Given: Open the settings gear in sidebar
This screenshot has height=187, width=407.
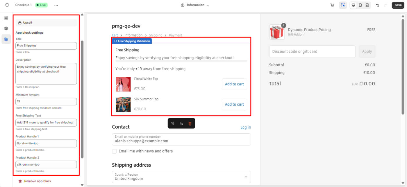Looking at the screenshot, I should click(6, 28).
